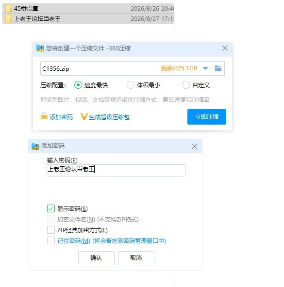
Task: Select the 速度最快 radio option
Action: coord(78,85)
